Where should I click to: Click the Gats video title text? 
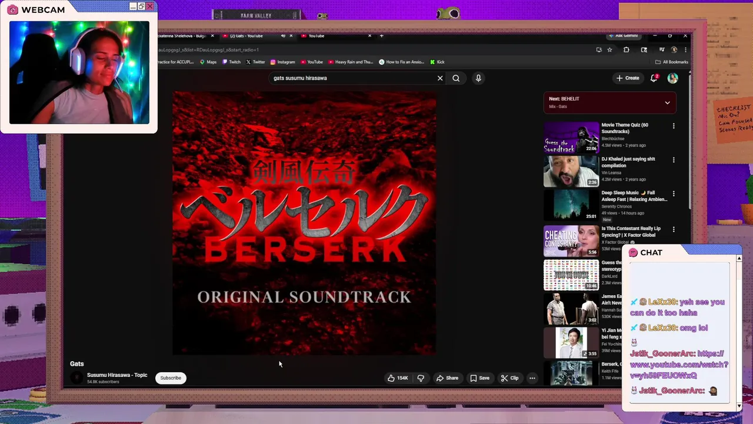point(77,364)
